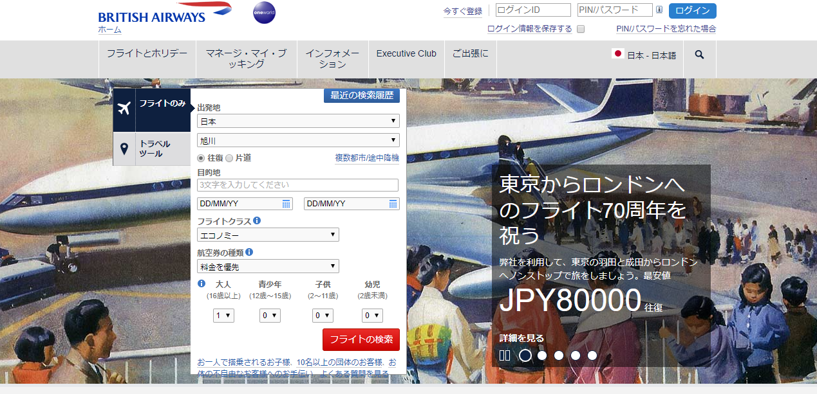Focus the PIN/パスワード input field
817x394 pixels.
pyautogui.click(x=615, y=10)
